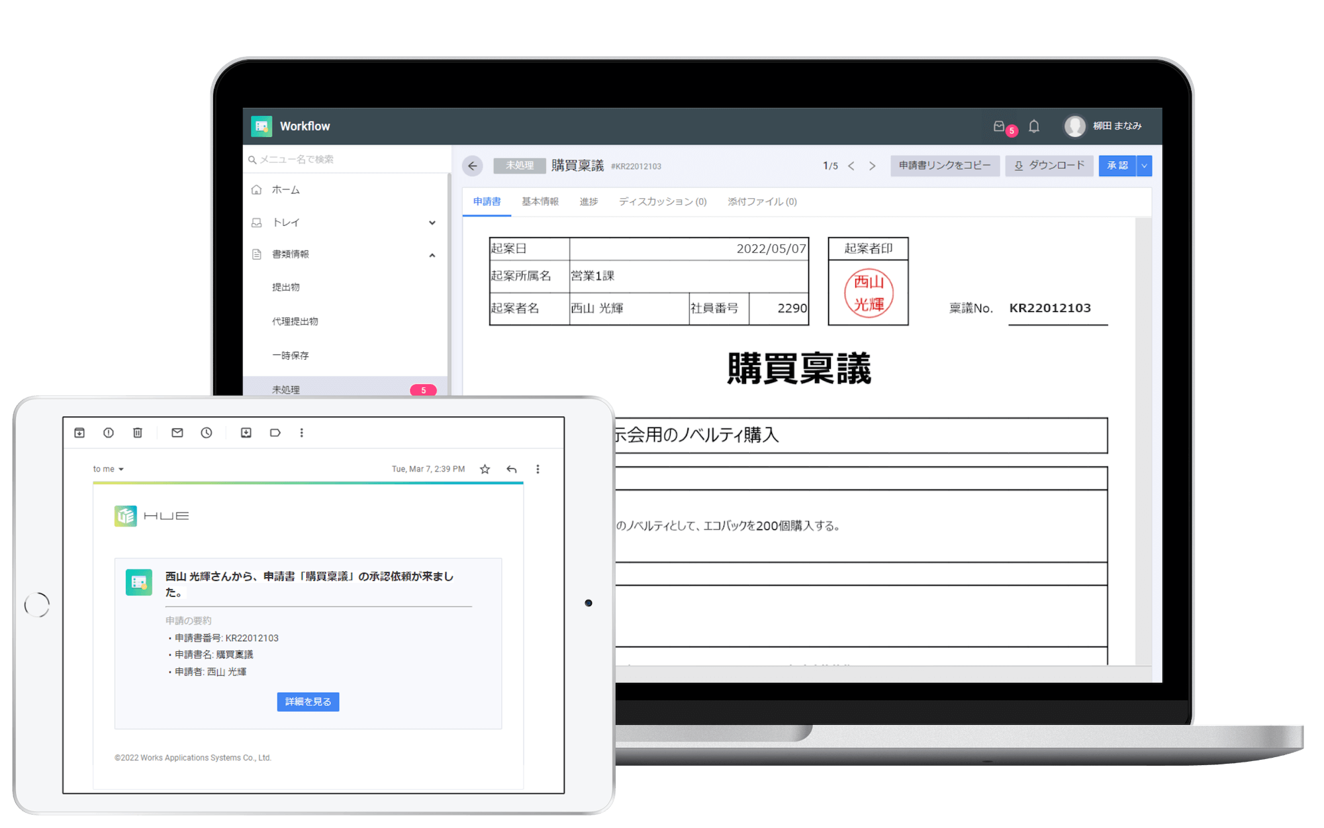Viewport: 1324px width, 828px height.
Task: Select 未処理 in the sidebar
Action: [286, 389]
